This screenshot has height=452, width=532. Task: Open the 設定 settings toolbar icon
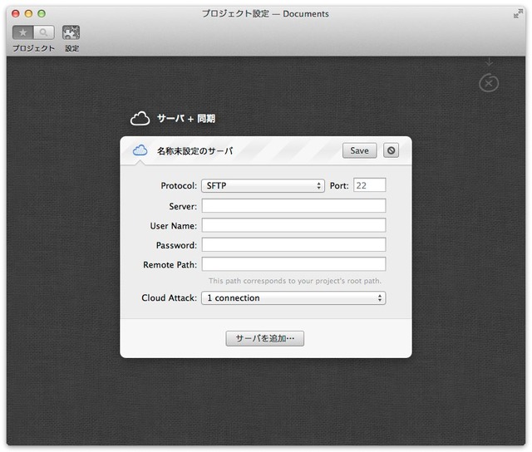[71, 32]
